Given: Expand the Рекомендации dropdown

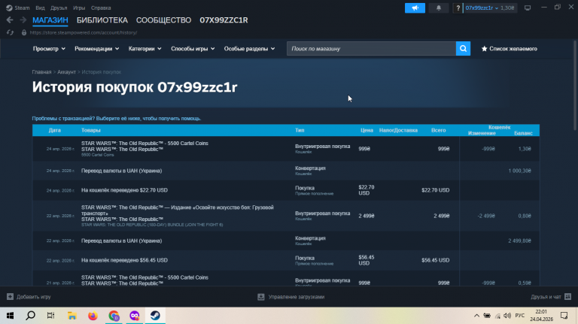Looking at the screenshot, I should click(x=97, y=49).
